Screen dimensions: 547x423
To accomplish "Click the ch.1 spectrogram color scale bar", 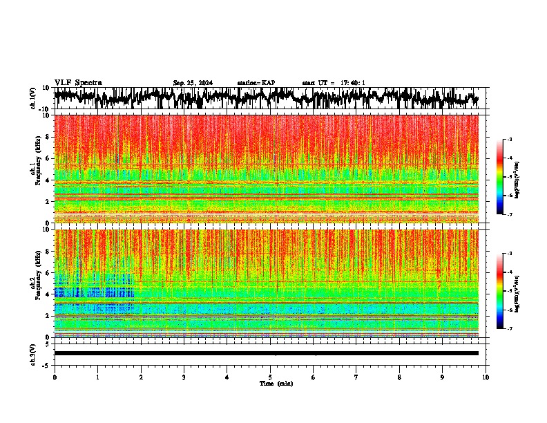I will [x=500, y=177].
